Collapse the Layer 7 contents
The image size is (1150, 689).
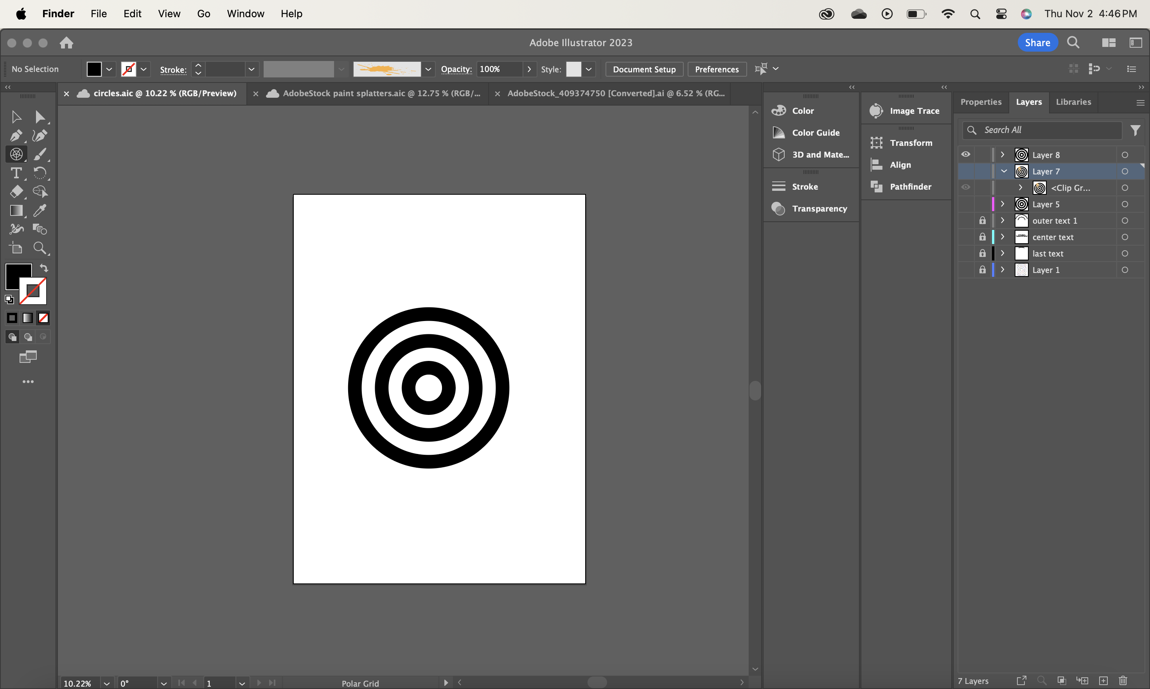click(x=1003, y=171)
